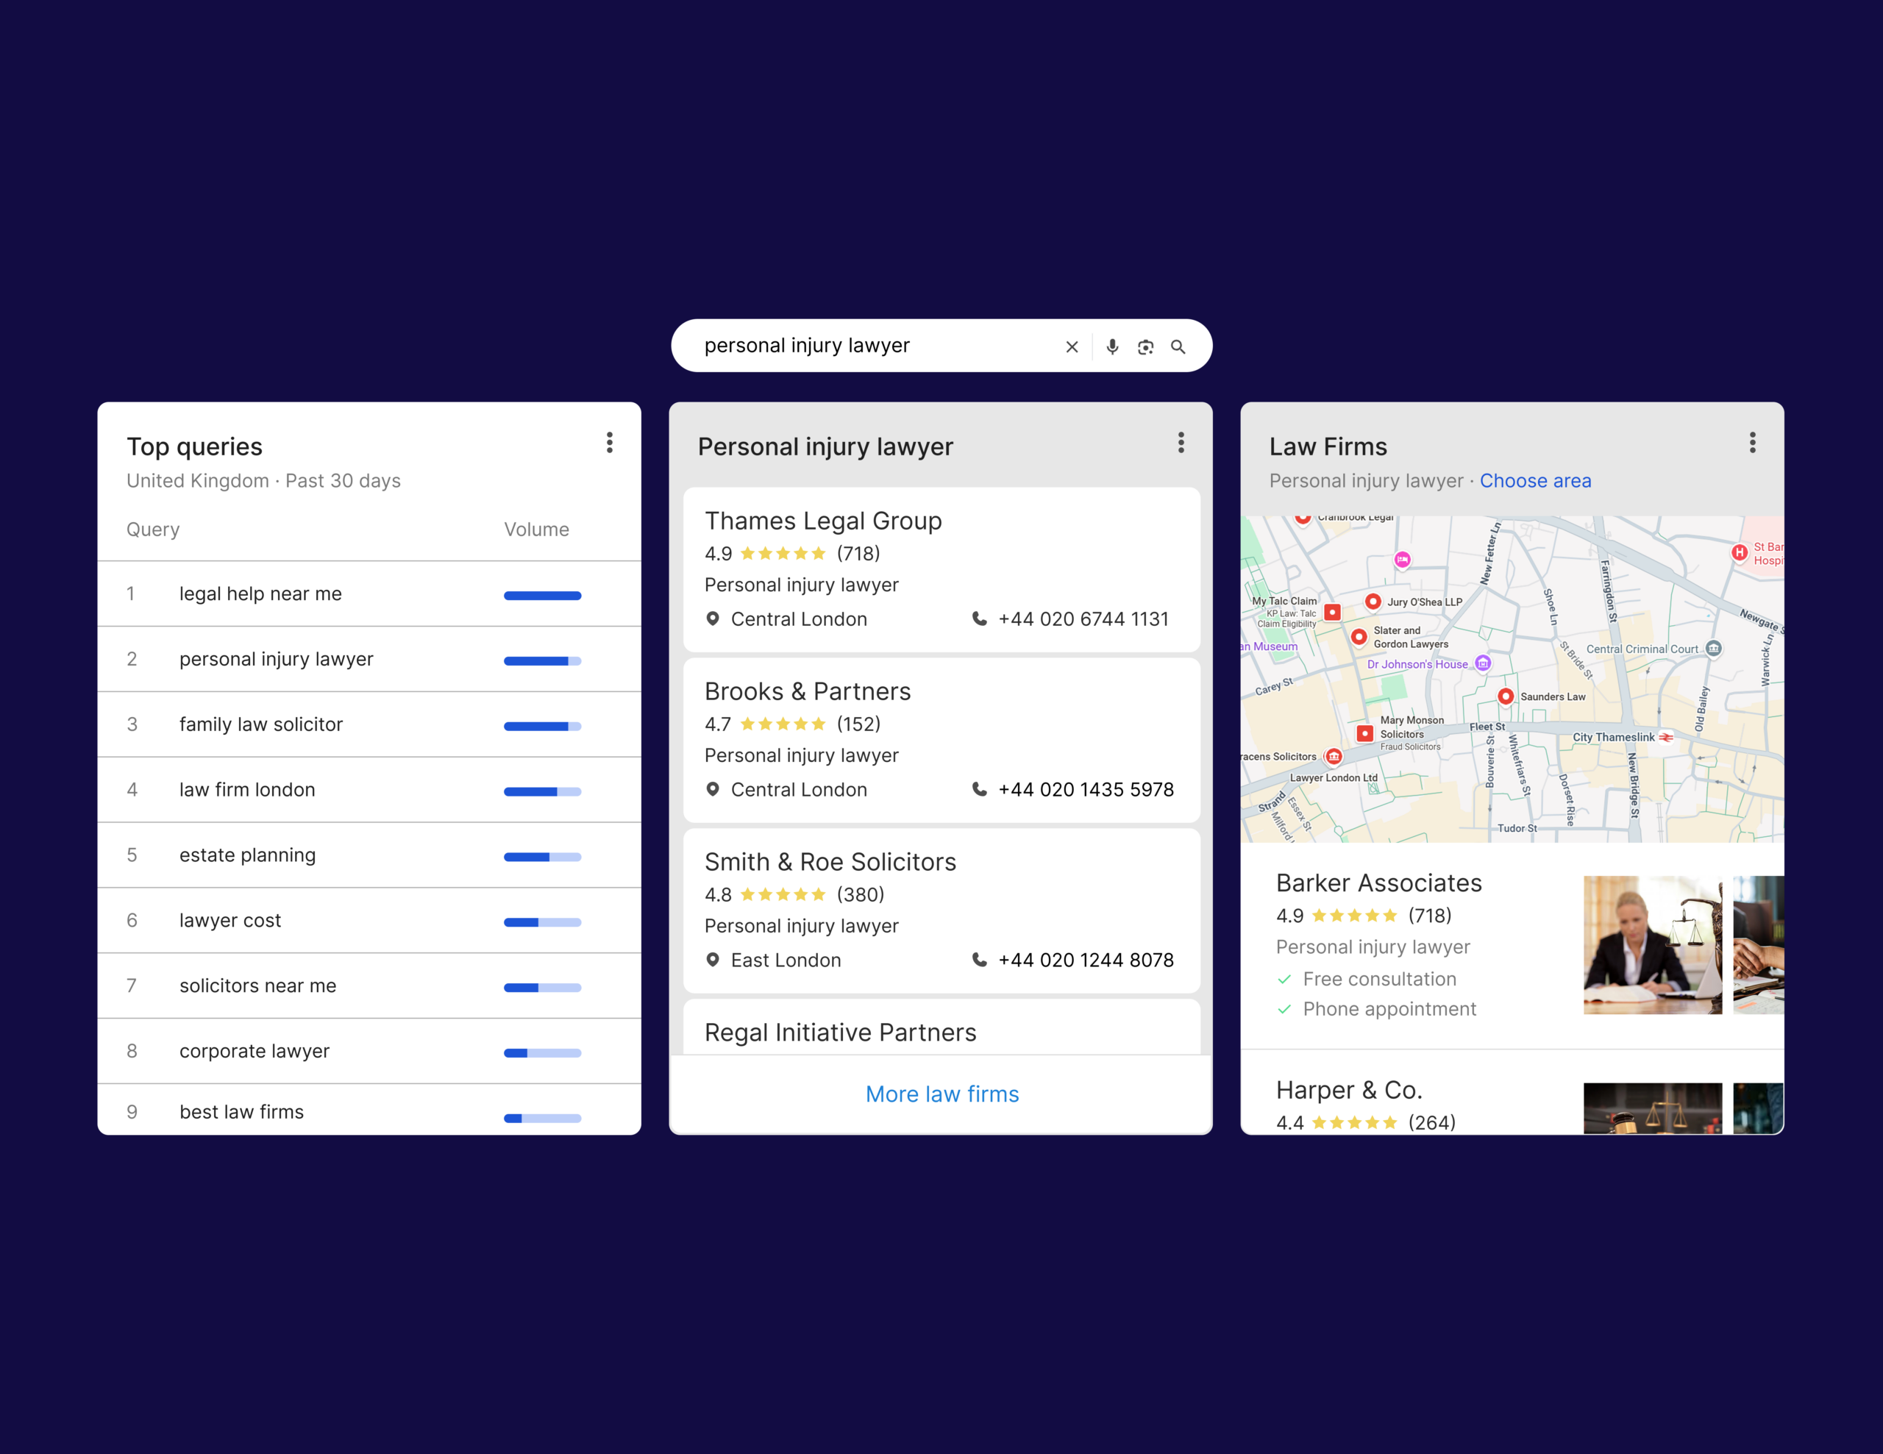Toggle the Free consultation checkmark for Barker Associates
Screen dimensions: 1883x1454
(1285, 979)
